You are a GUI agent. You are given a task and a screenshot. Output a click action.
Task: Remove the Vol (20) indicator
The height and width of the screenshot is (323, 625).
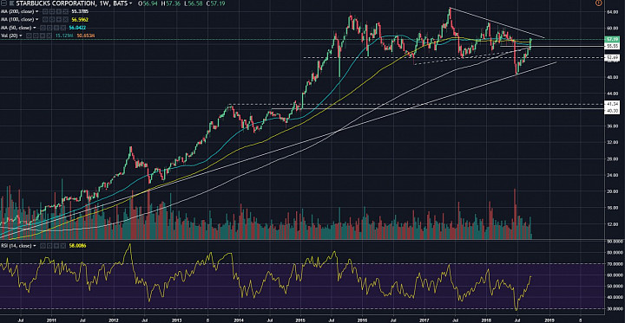(x=49, y=36)
